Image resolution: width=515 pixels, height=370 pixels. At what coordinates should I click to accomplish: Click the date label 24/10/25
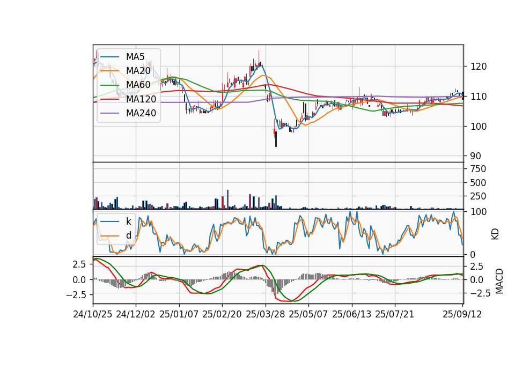[93, 314]
